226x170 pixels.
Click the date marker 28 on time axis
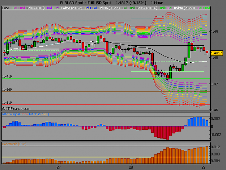(131, 167)
